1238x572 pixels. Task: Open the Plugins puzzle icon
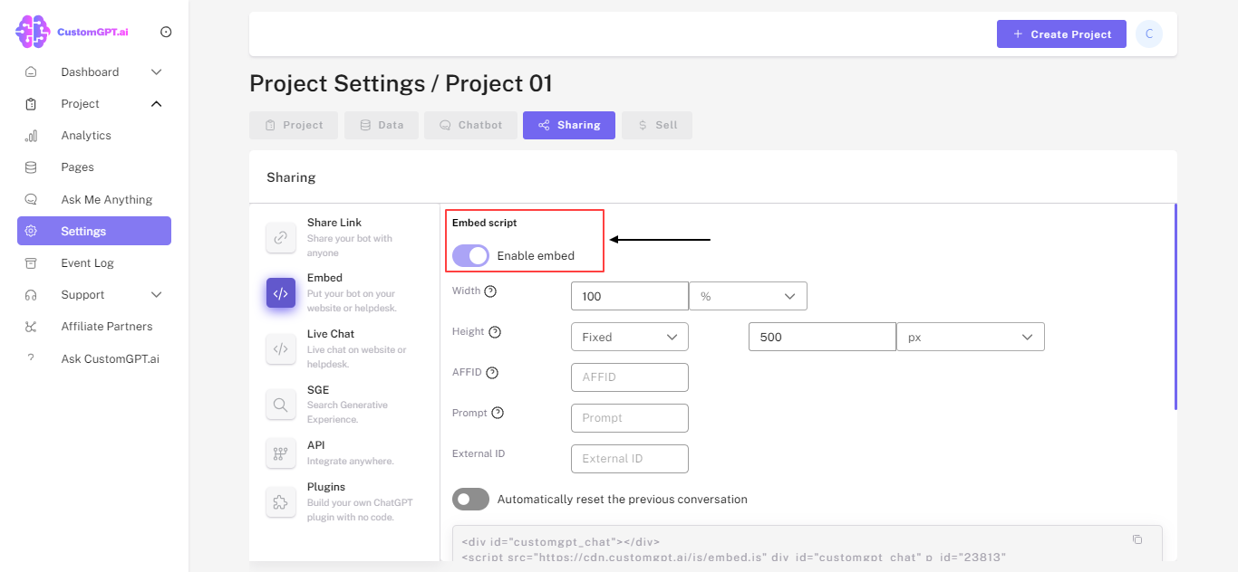(x=281, y=501)
